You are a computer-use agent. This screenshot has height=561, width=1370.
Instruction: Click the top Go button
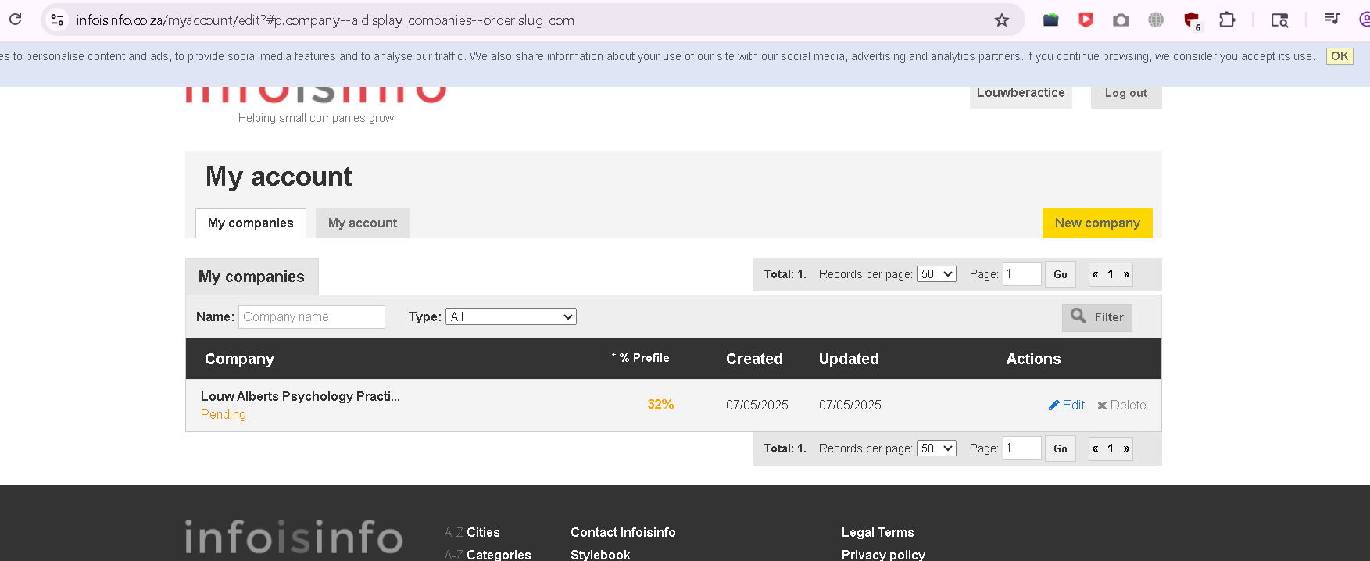click(x=1061, y=274)
